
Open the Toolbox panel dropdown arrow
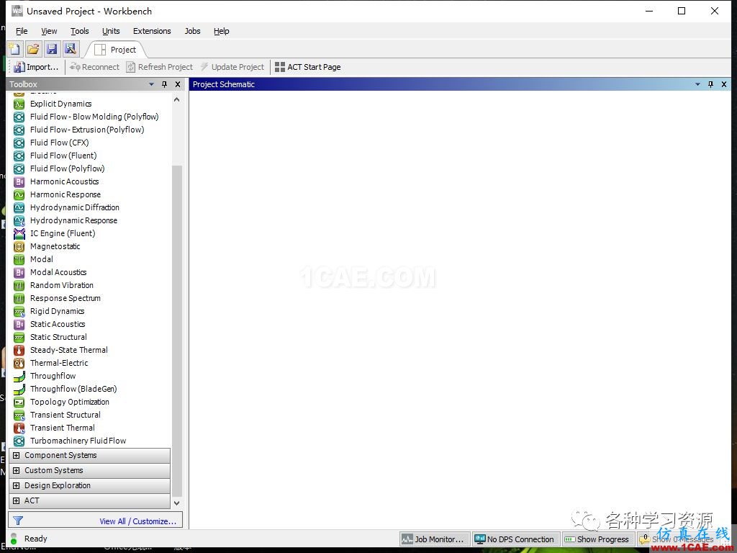(151, 84)
